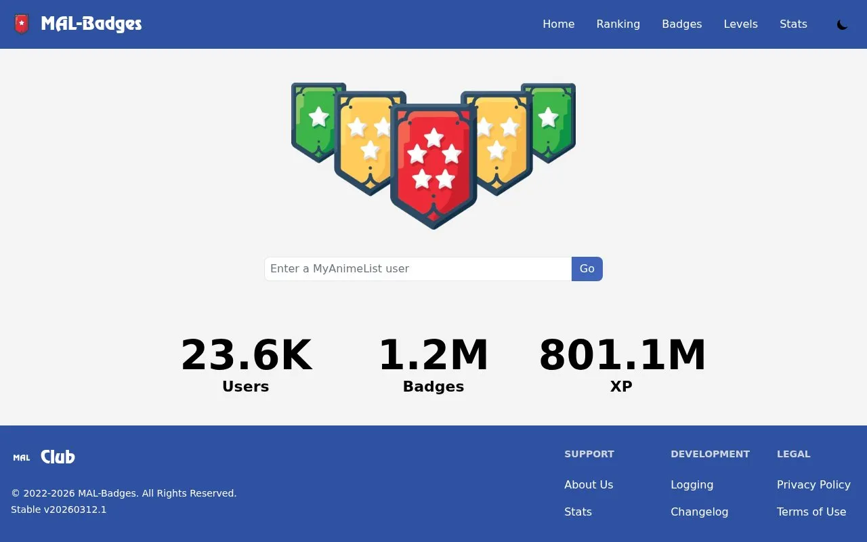
Task: Focus the MyAnimeList user input field
Action: point(418,269)
